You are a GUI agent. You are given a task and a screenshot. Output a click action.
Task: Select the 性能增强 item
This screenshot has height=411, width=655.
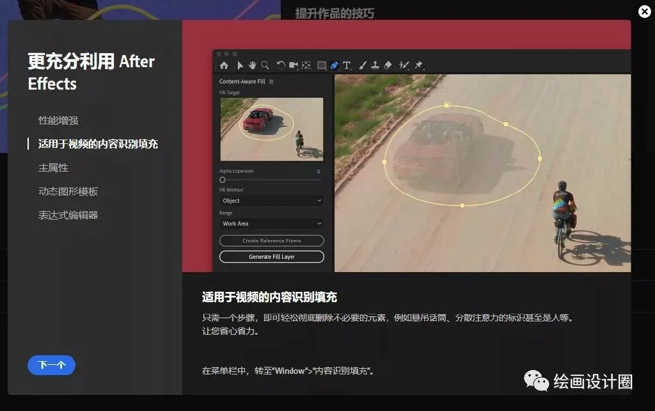58,121
